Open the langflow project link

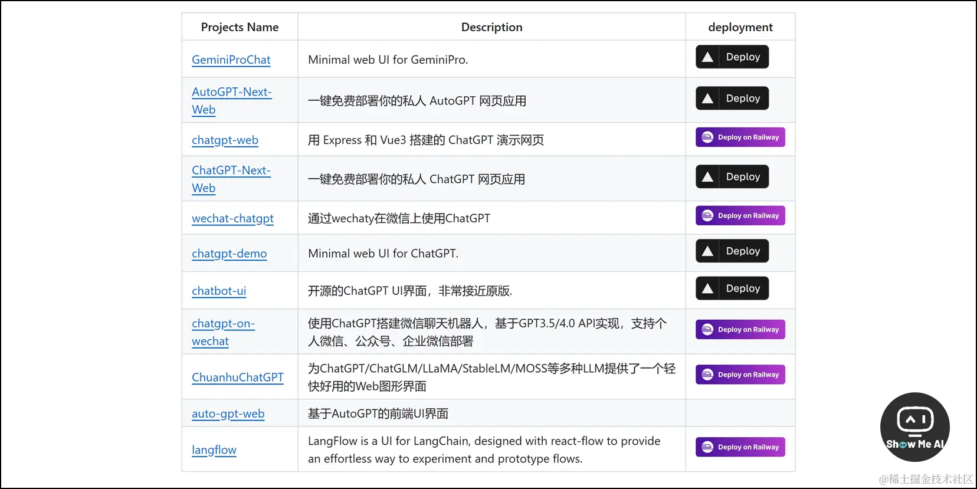214,449
